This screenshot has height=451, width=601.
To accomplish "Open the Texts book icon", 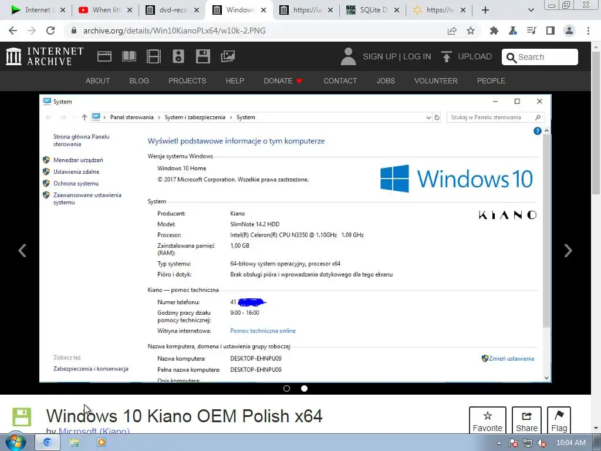I will click(129, 56).
